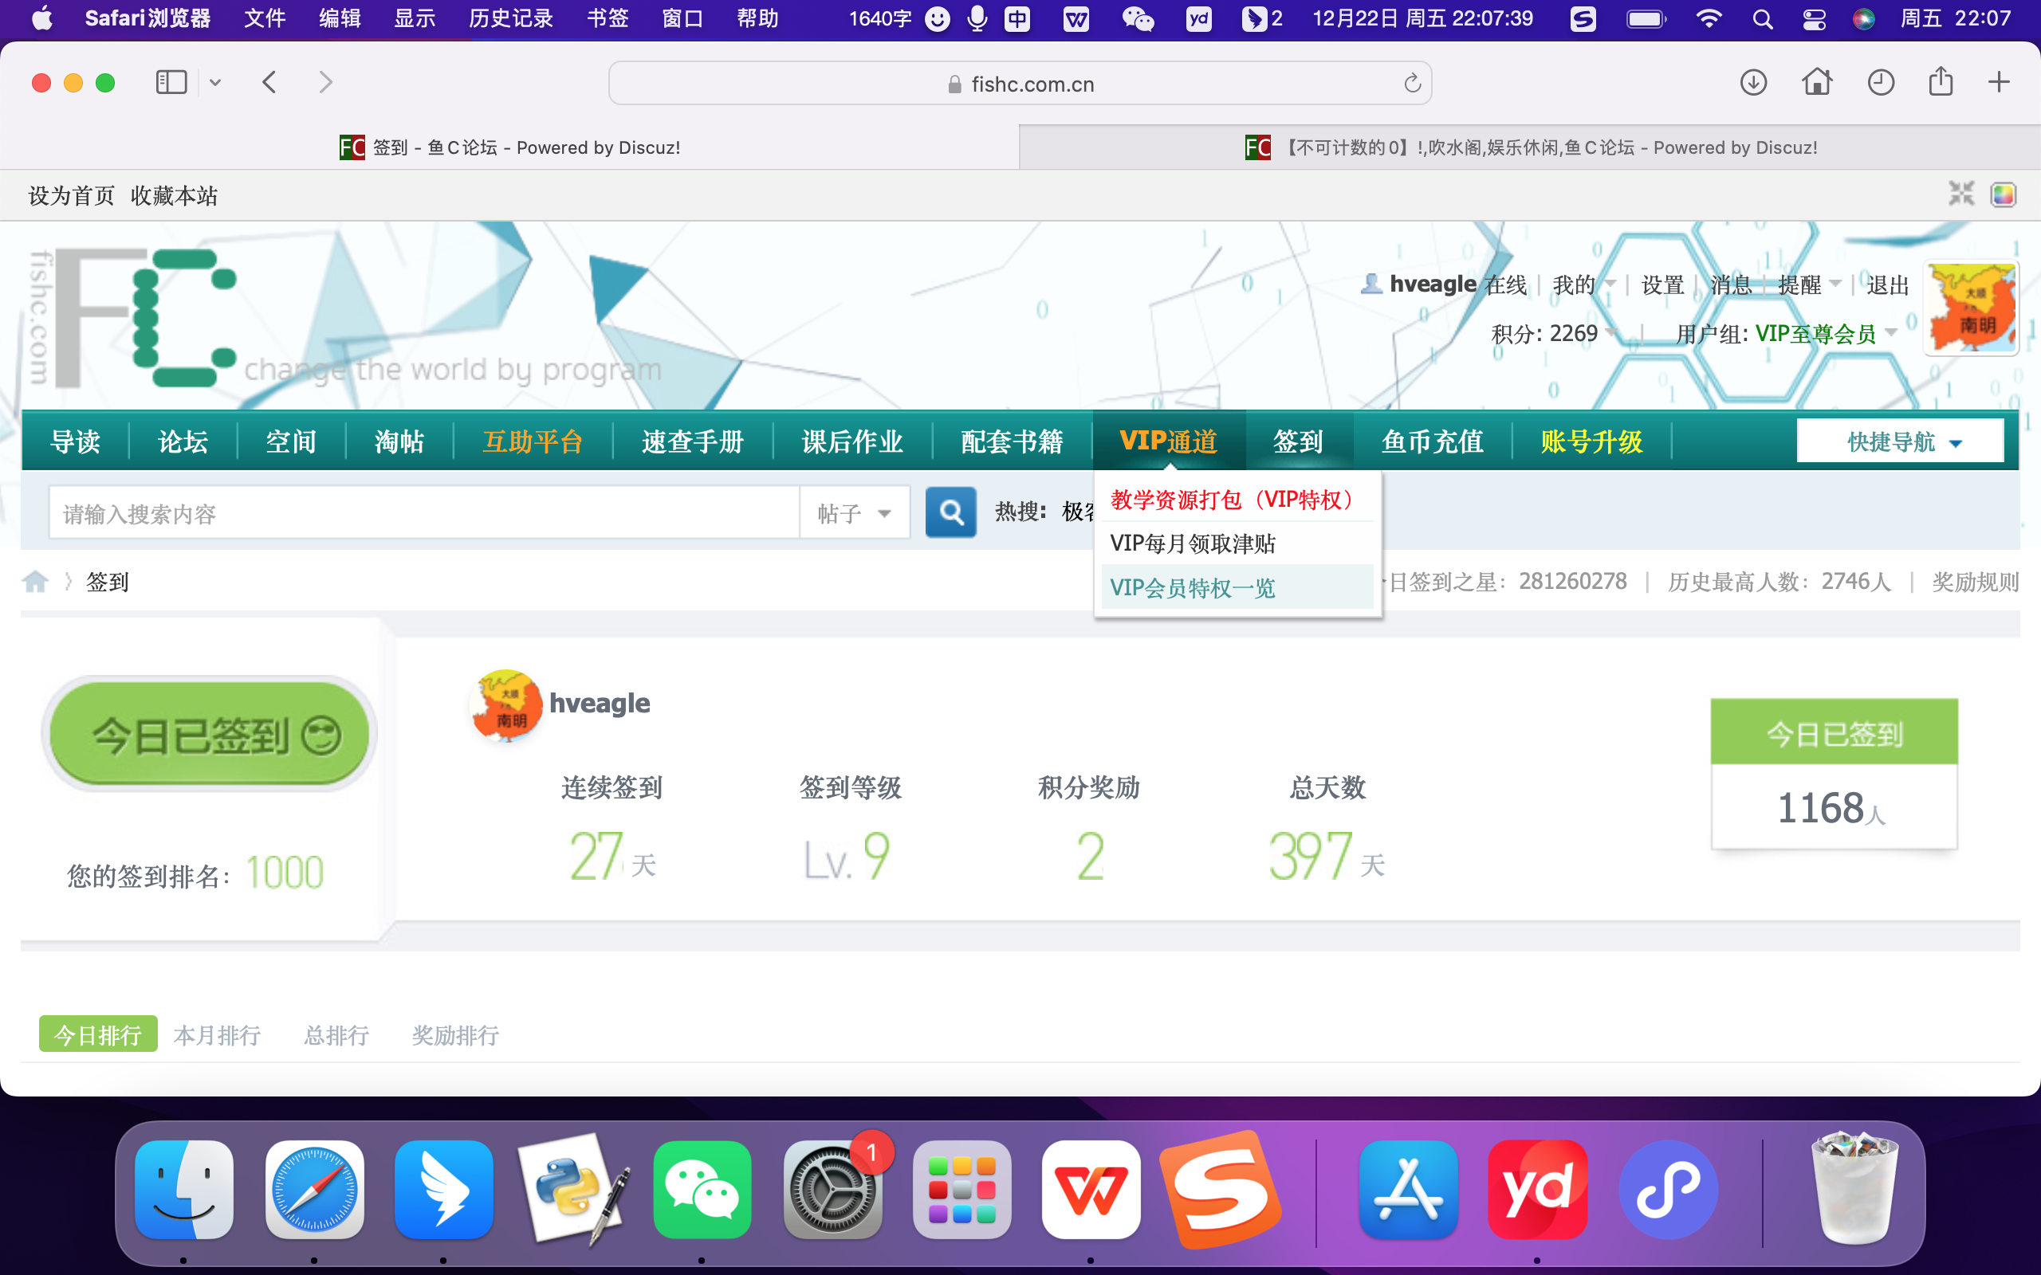Open 课后作业 in navigation bar
Screen dimensions: 2041x1275
851,441
